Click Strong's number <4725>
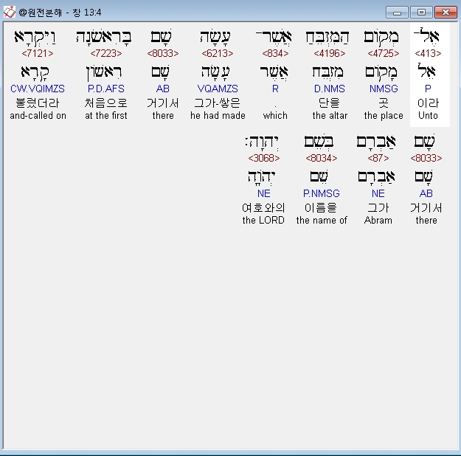This screenshot has width=461, height=456. tap(384, 53)
